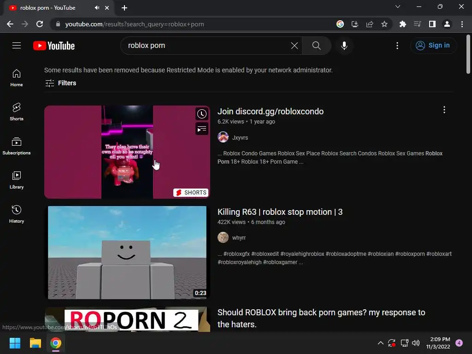Click the Jxyvrs channel avatar
472x354 pixels.
(223, 137)
